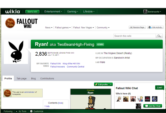Open the Fallout Wiki favorite link
This screenshot has width=166, height=113.
(56, 64)
